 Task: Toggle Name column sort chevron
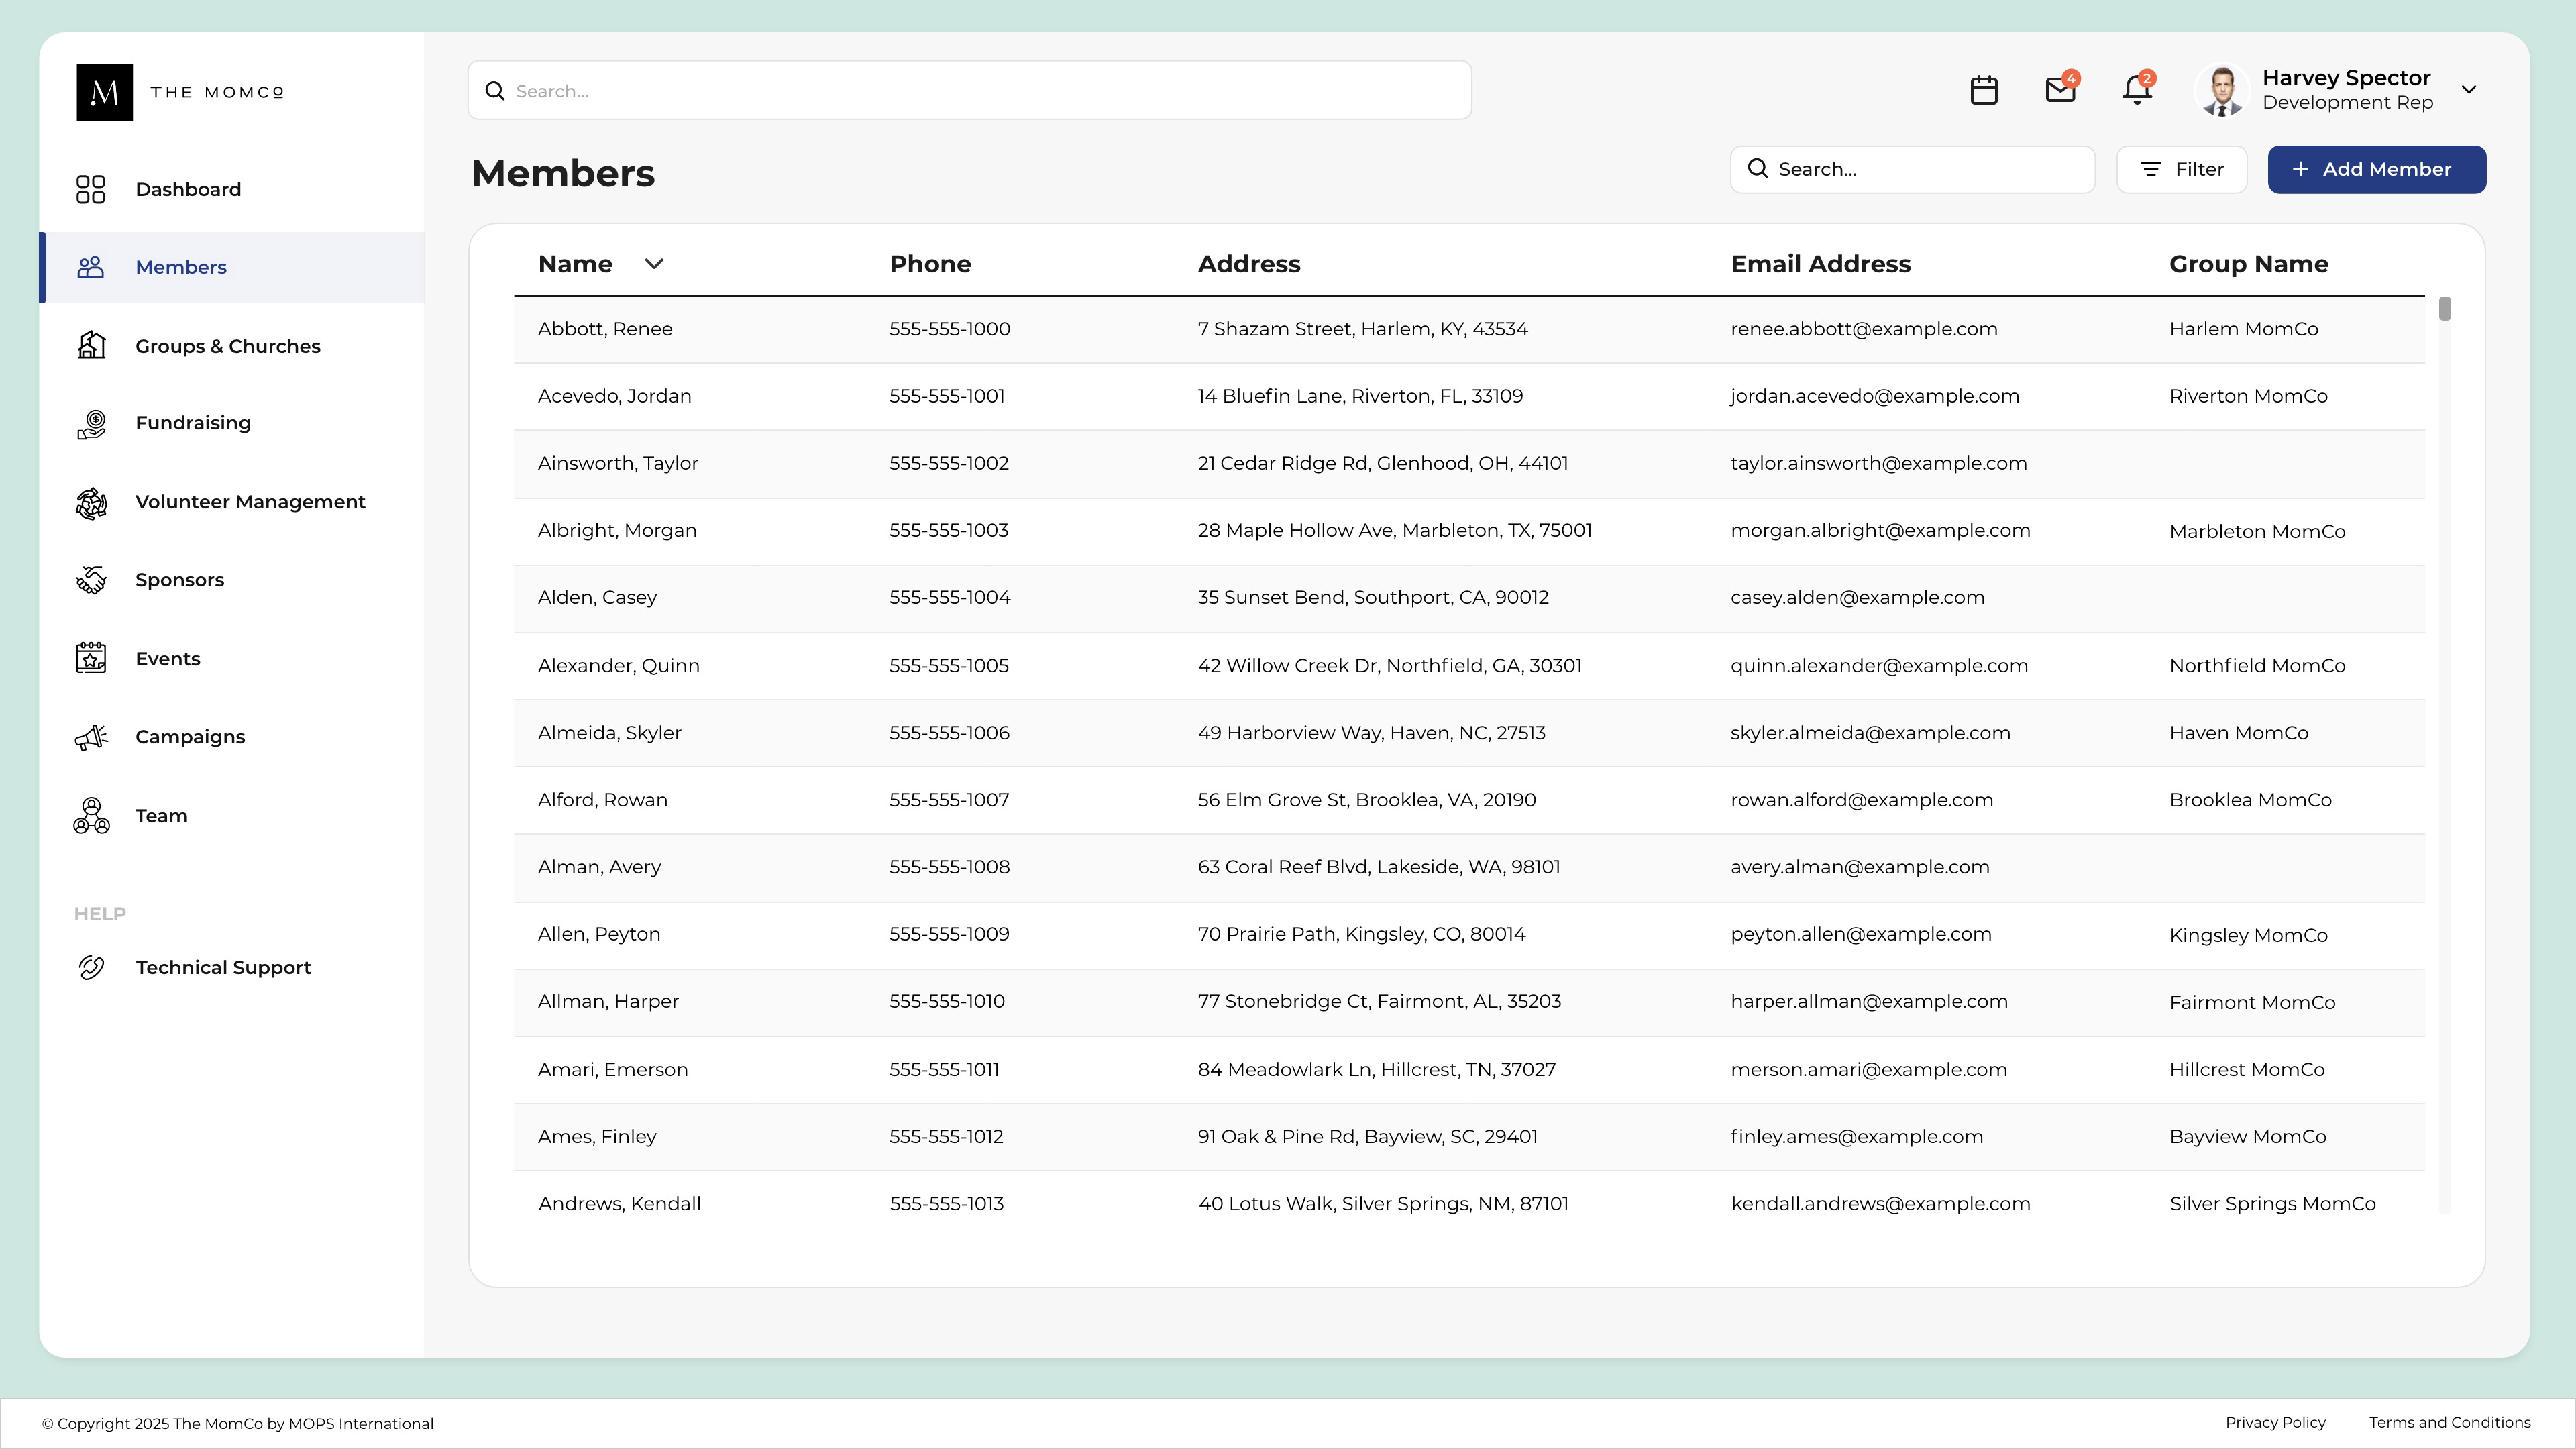[x=654, y=264]
